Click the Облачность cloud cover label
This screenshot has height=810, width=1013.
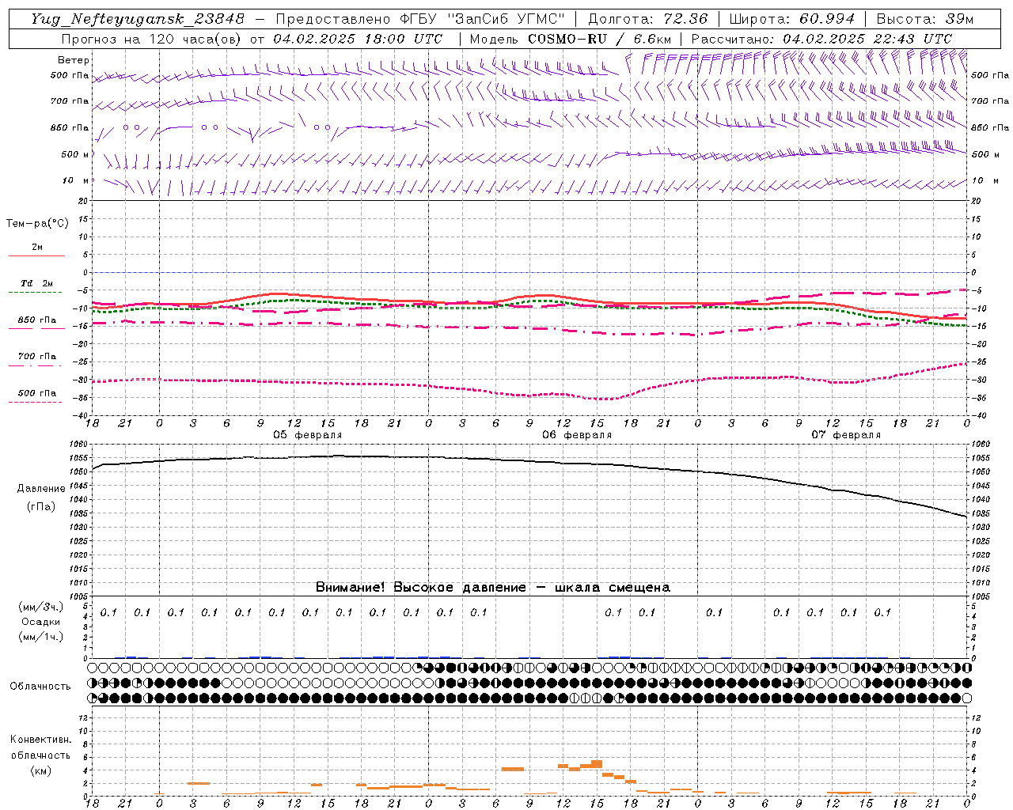coord(40,686)
